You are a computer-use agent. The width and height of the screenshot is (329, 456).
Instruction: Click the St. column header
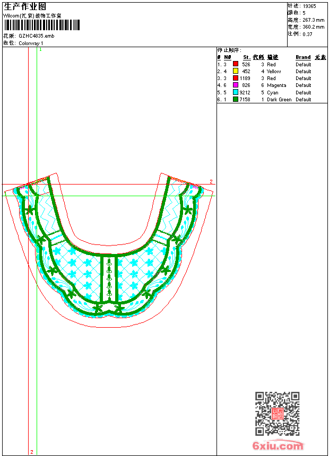pyautogui.click(x=247, y=57)
